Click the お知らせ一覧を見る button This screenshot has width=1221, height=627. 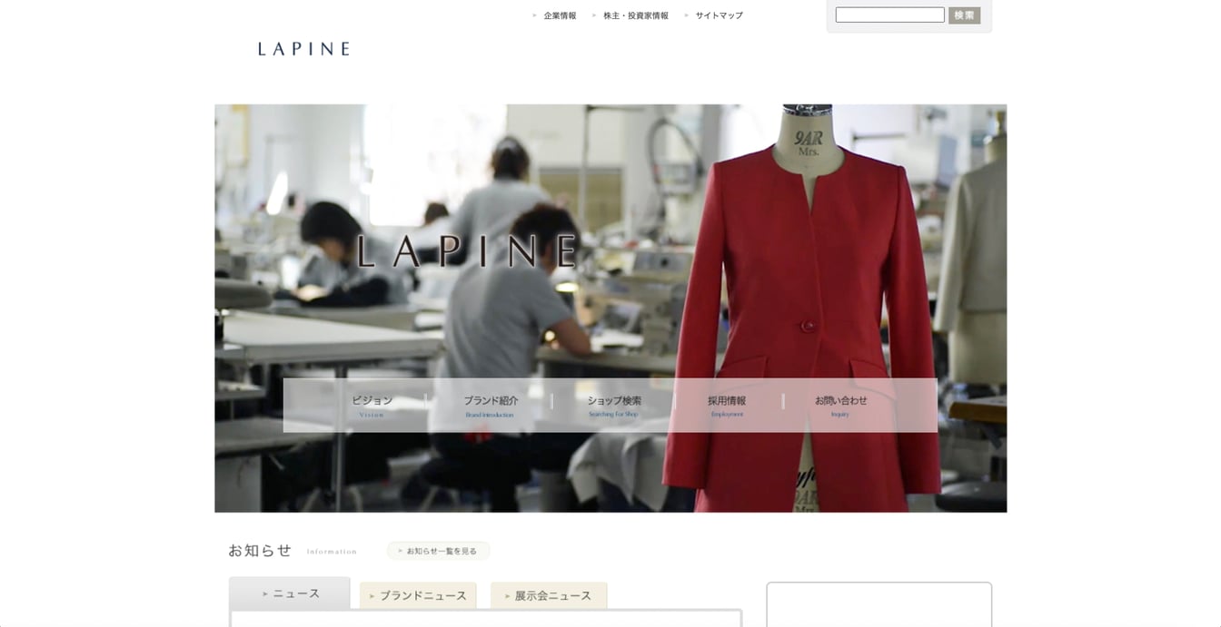pos(438,551)
